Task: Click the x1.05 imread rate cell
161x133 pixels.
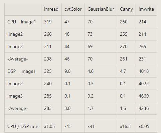Action: tap(49, 126)
